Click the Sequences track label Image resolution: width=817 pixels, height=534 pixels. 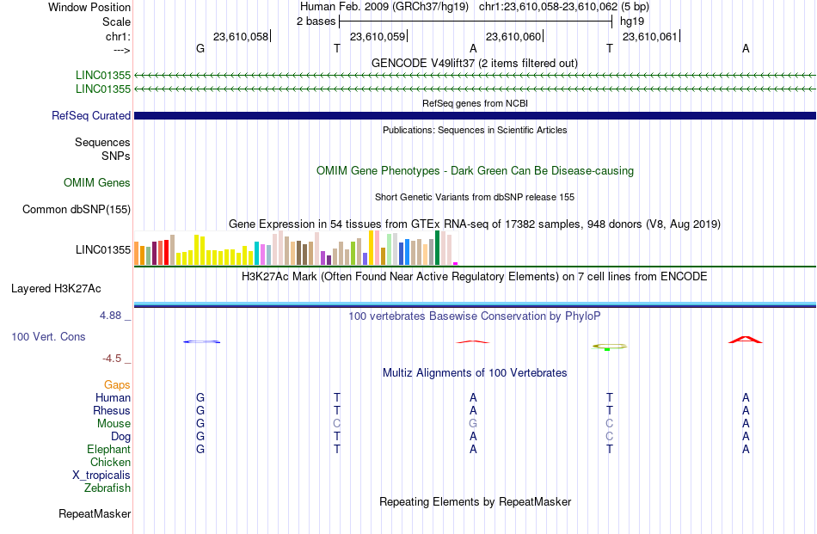(102, 142)
